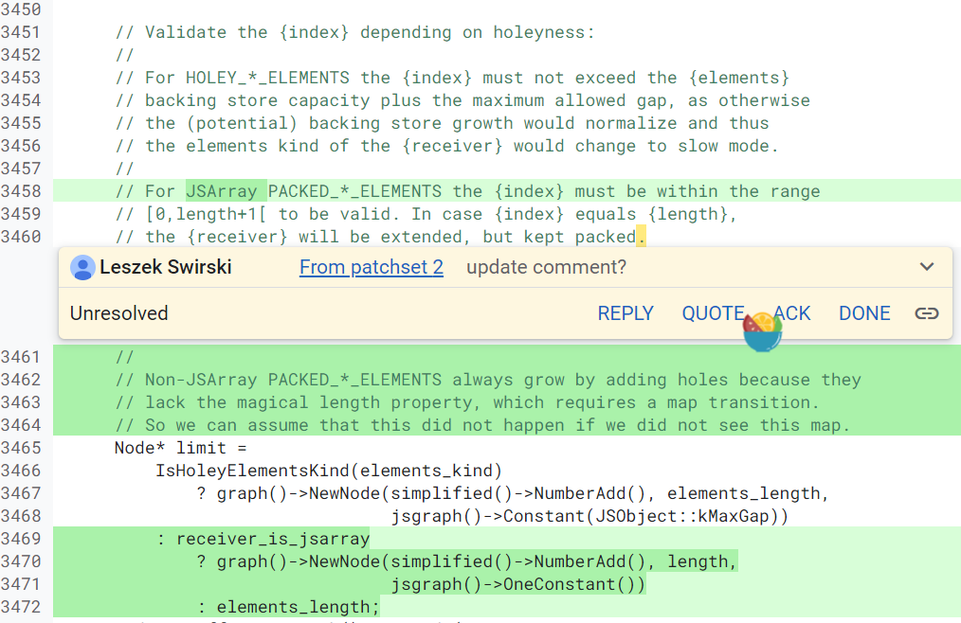Click code line ending 'NumberAdd(), elements_length,'
Image resolution: width=961 pixels, height=623 pixels.
(x=513, y=493)
